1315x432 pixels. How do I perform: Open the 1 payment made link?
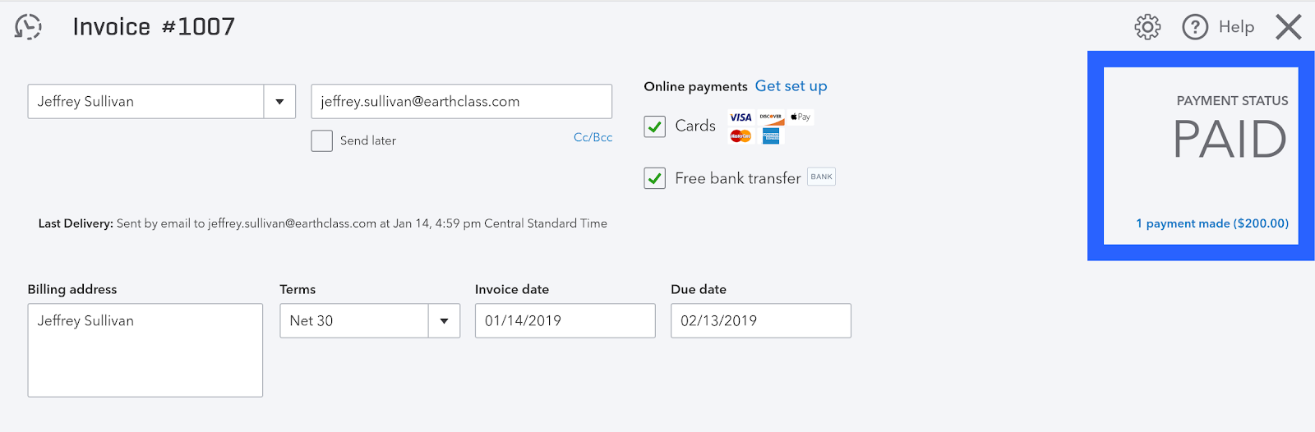tap(1212, 223)
